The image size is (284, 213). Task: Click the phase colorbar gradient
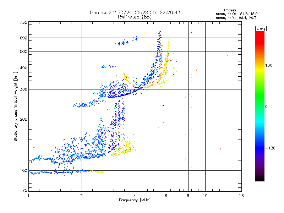click(x=260, y=106)
